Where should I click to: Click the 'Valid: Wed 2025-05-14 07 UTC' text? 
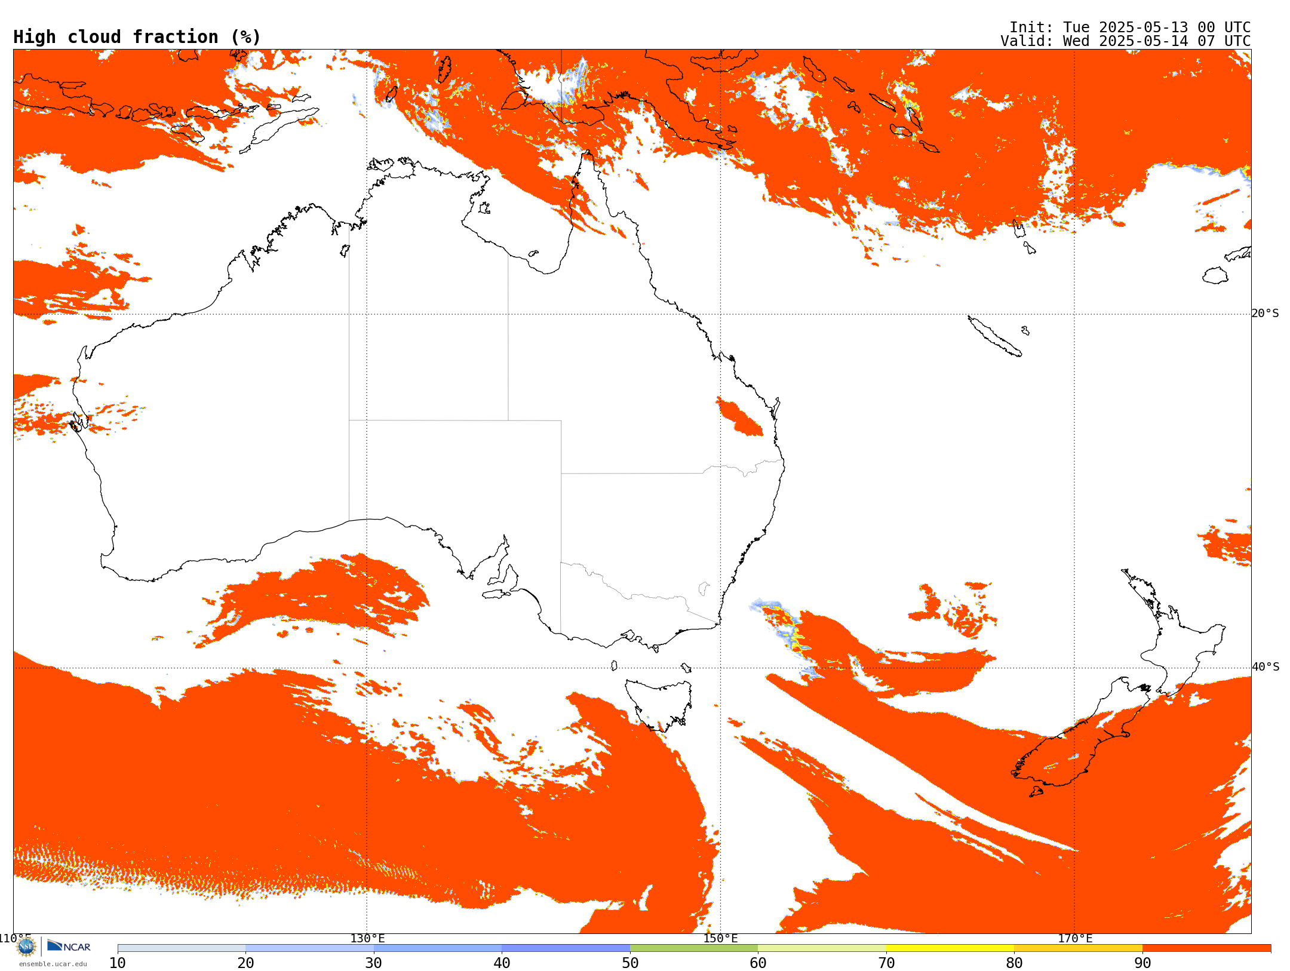pos(1126,41)
